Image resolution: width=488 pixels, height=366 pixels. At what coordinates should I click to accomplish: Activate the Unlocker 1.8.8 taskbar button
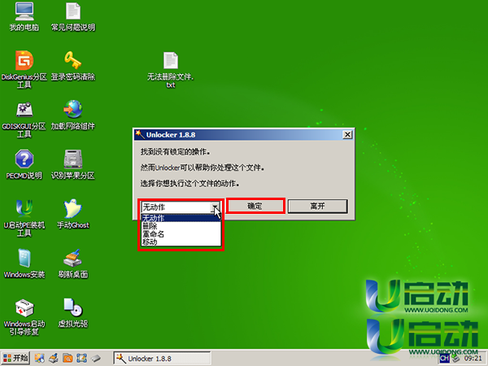click(162, 359)
